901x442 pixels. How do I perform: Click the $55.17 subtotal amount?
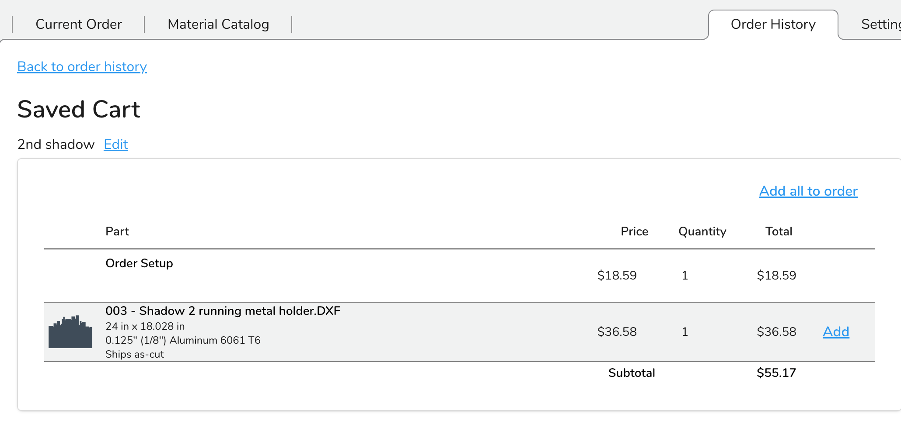tap(776, 373)
